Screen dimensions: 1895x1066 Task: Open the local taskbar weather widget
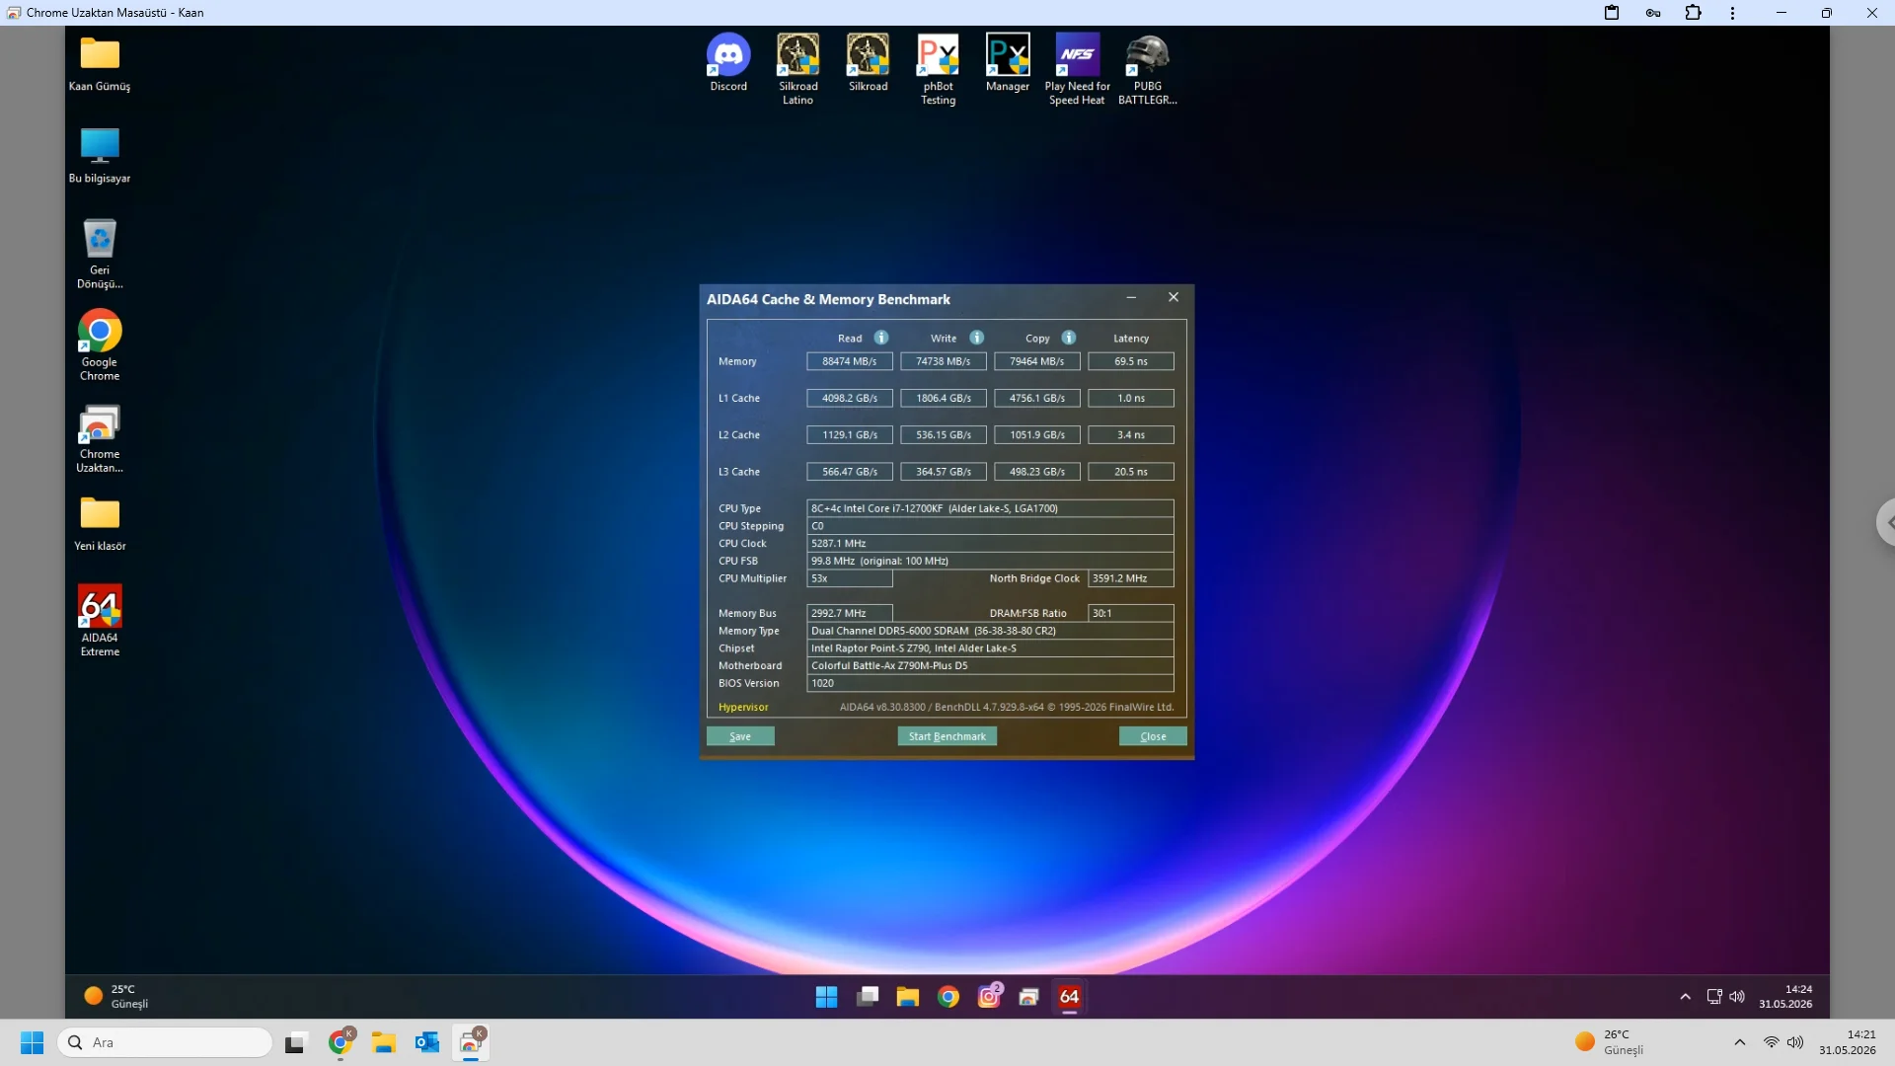point(1610,1042)
